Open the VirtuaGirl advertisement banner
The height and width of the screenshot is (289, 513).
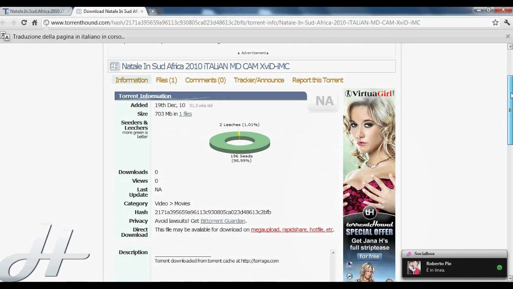pos(369,185)
